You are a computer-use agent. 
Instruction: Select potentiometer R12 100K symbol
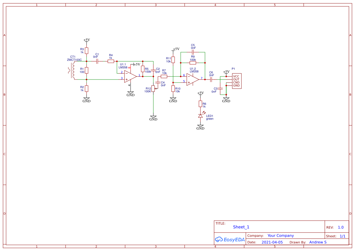click(153, 89)
